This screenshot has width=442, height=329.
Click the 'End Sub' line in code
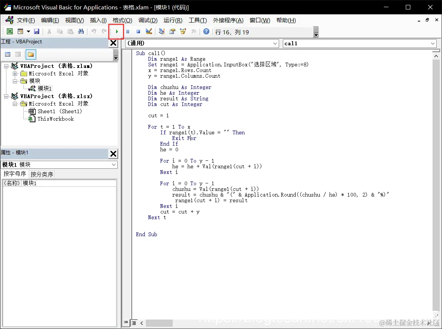(146, 235)
